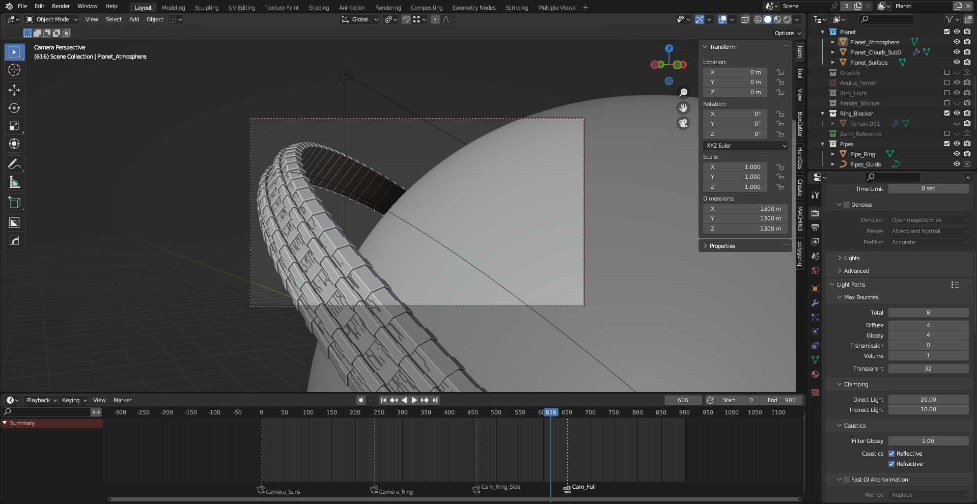This screenshot has height=504, width=977.
Task: Enable auto keying record button
Action: click(x=361, y=400)
